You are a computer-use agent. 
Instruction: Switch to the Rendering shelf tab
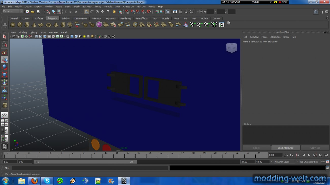pos(125,18)
